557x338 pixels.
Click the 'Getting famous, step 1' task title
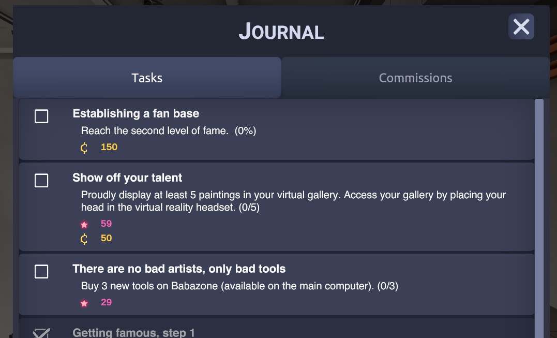click(133, 332)
